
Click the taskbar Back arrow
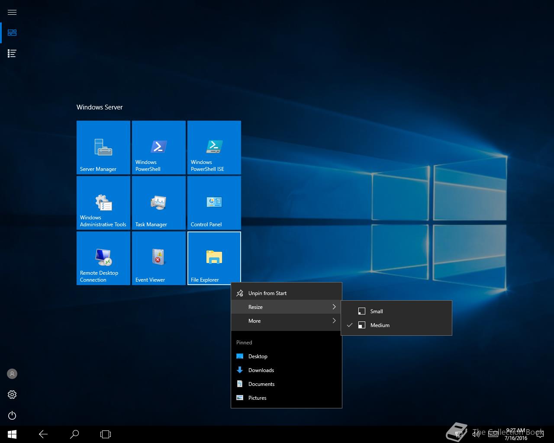click(43, 434)
